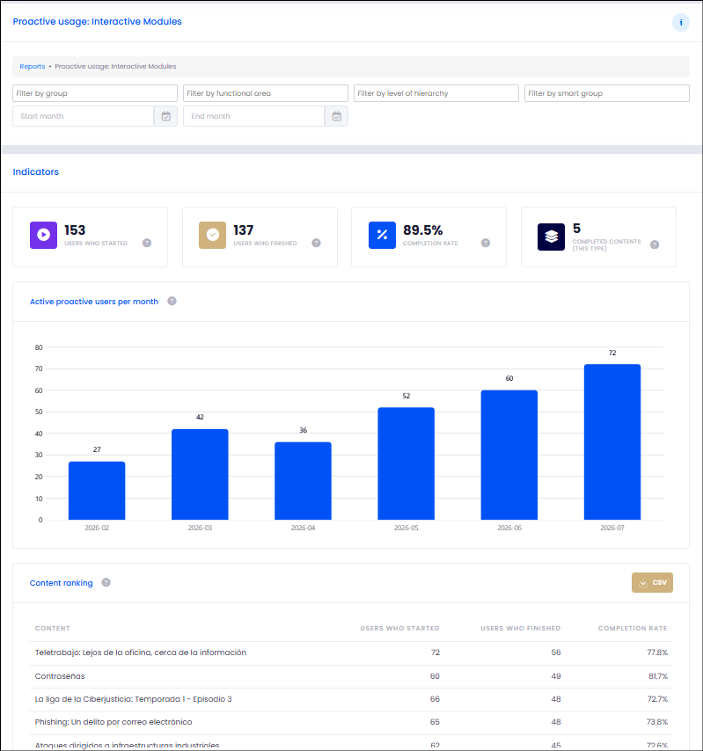
Task: Open the Filter by group dropdown
Action: tap(95, 93)
